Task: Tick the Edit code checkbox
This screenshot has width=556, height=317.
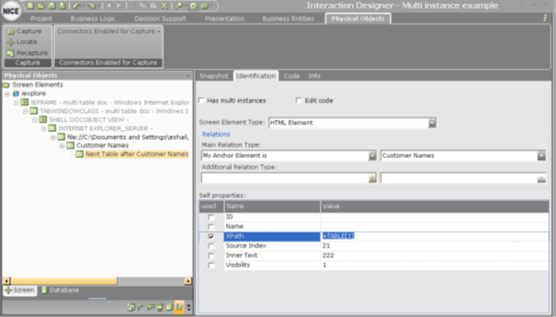Action: click(299, 101)
